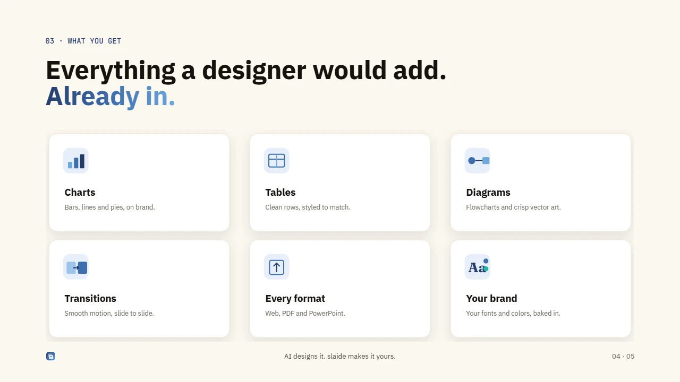Select the Every format card title
Viewport: 680px width, 382px height.
click(295, 298)
